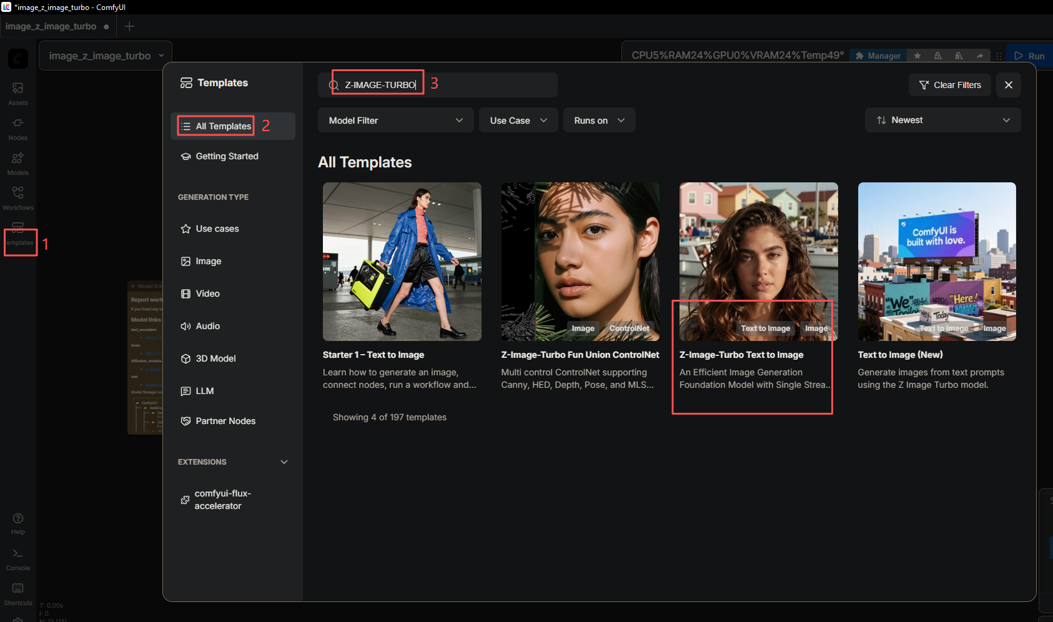
Task: Open the Newest sort dropdown
Action: (943, 120)
